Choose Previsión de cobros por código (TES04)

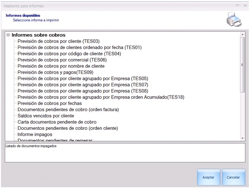point(69,54)
